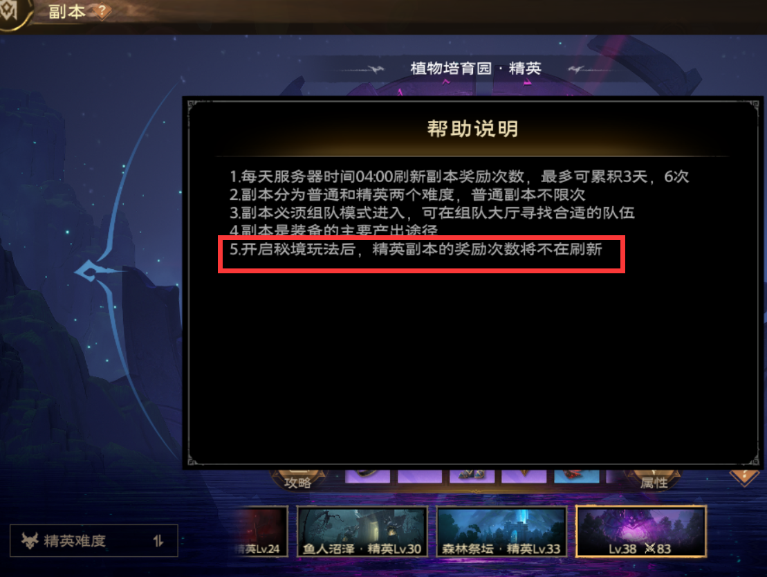Click the purple reward slot with boots

coord(472,476)
